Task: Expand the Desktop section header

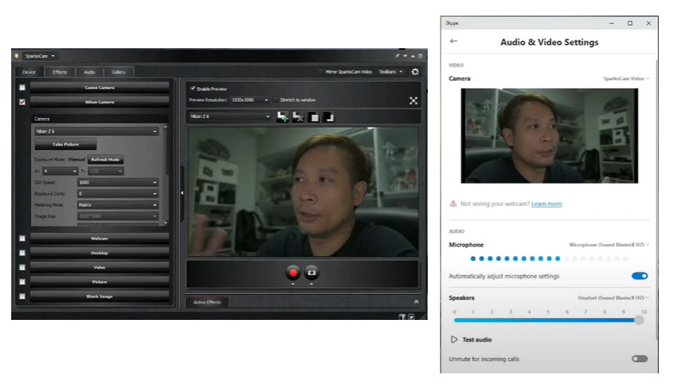Action: point(99,253)
